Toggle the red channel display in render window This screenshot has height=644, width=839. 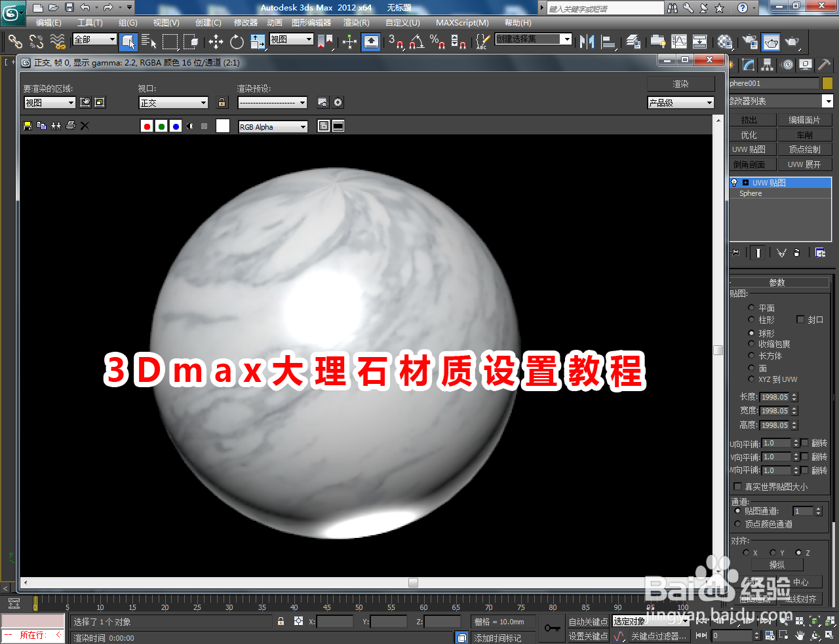pyautogui.click(x=147, y=125)
